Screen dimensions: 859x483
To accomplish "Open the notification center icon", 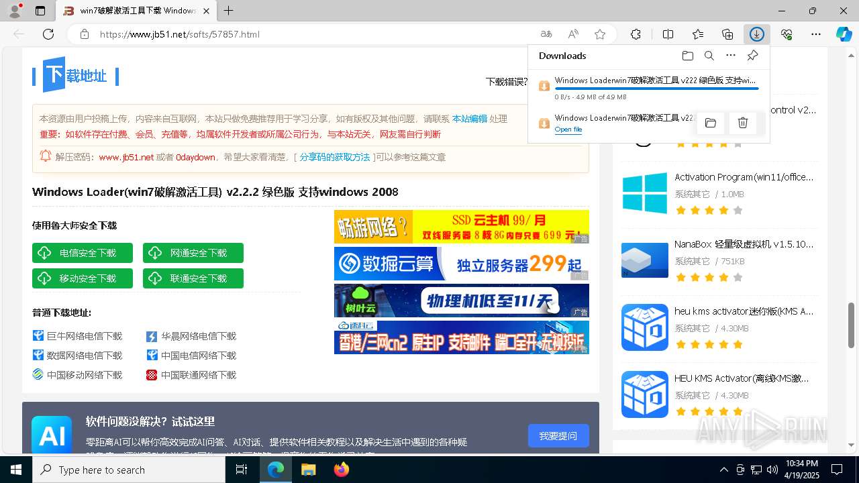I will (x=837, y=470).
